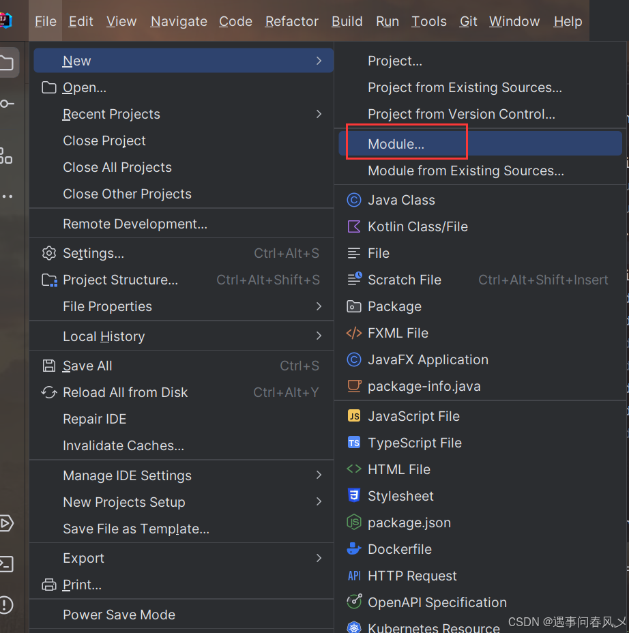Image resolution: width=629 pixels, height=633 pixels.
Task: Click the Save All floppy icon
Action: (x=49, y=366)
